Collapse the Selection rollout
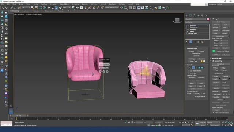234x132 pixels. click(x=190, y=65)
